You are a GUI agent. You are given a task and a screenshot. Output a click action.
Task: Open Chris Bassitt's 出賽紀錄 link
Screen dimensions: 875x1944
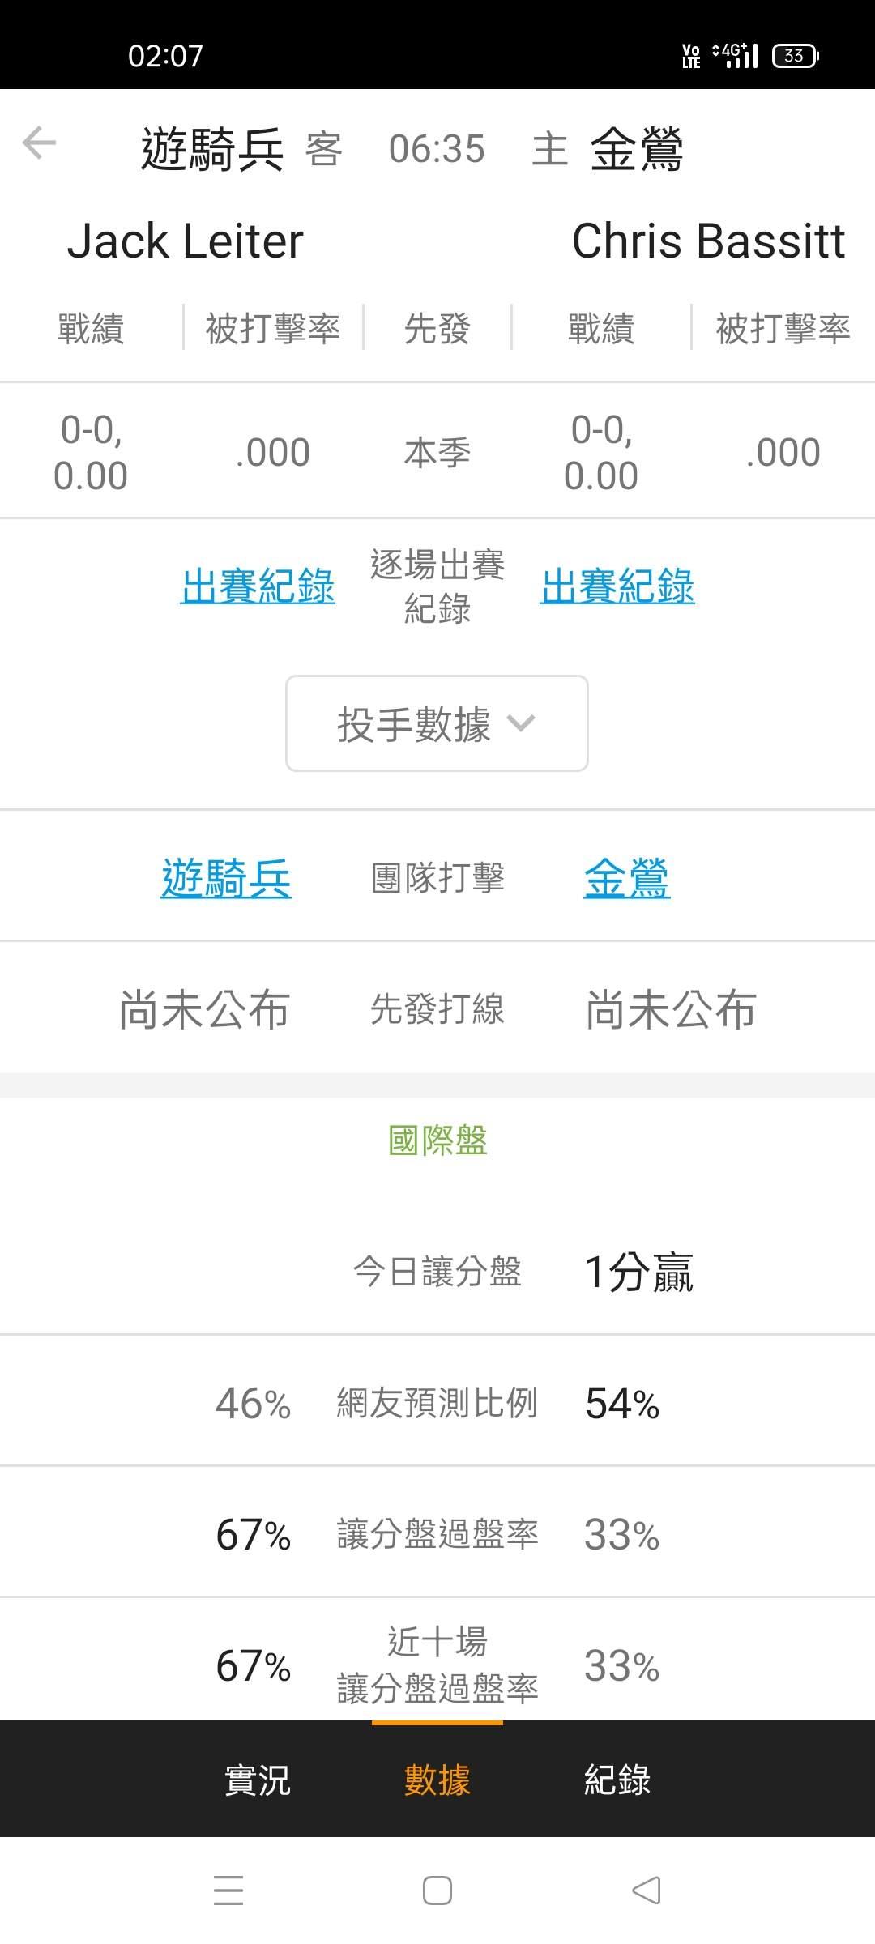(x=617, y=586)
